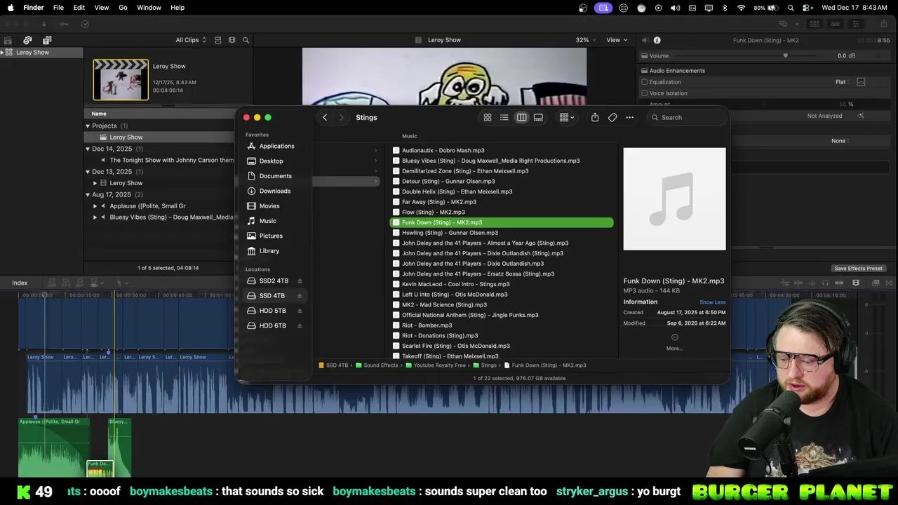Select Kevin MacLeod - Cool Intro - Stings.mp3

click(502, 284)
